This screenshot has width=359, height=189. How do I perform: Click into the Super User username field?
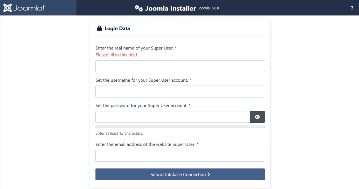[x=180, y=92]
